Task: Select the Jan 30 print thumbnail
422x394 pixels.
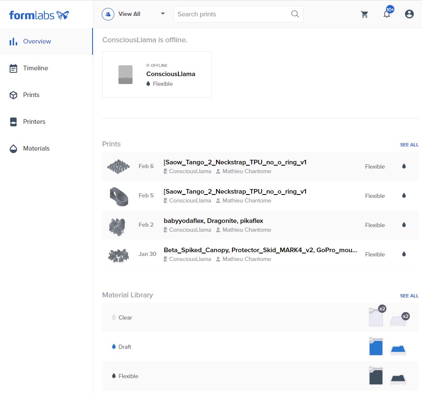Action: (x=118, y=256)
